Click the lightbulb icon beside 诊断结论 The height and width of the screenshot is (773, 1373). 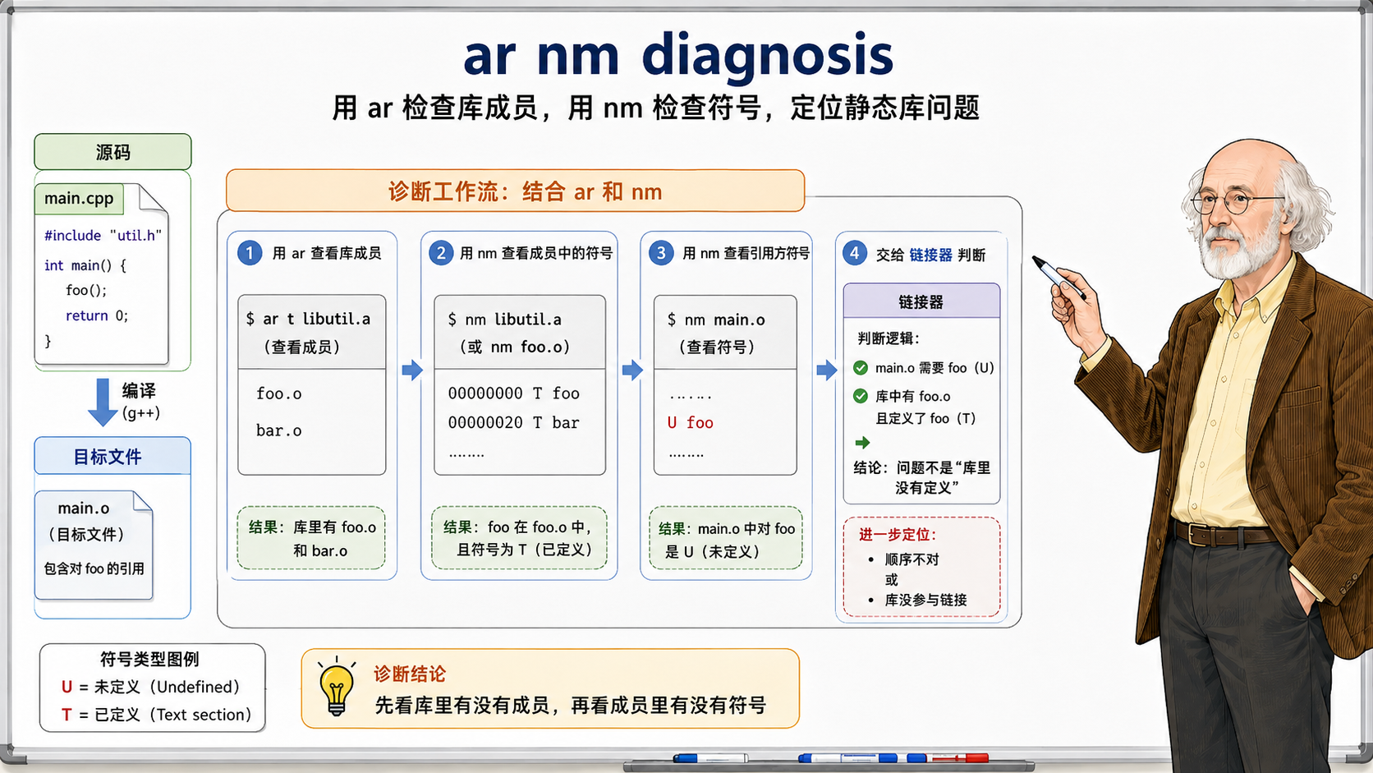(x=337, y=687)
